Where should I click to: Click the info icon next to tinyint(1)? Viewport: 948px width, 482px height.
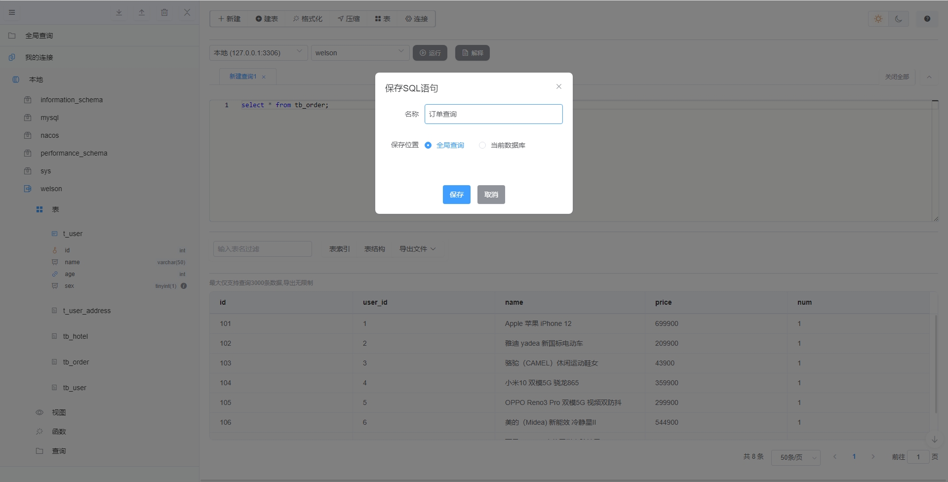(184, 286)
